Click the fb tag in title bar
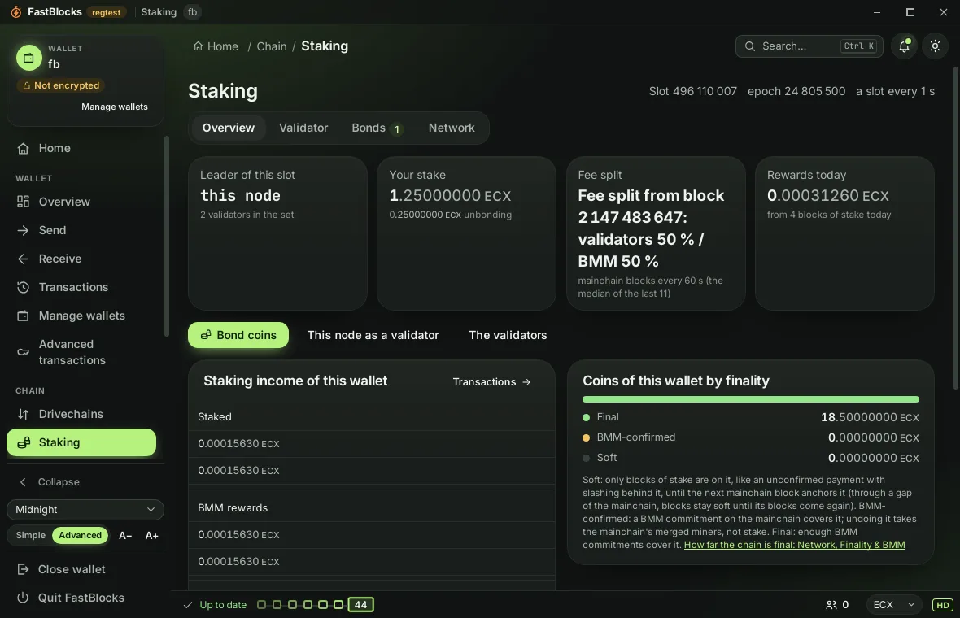Screen dimensions: 960x618 192,12
